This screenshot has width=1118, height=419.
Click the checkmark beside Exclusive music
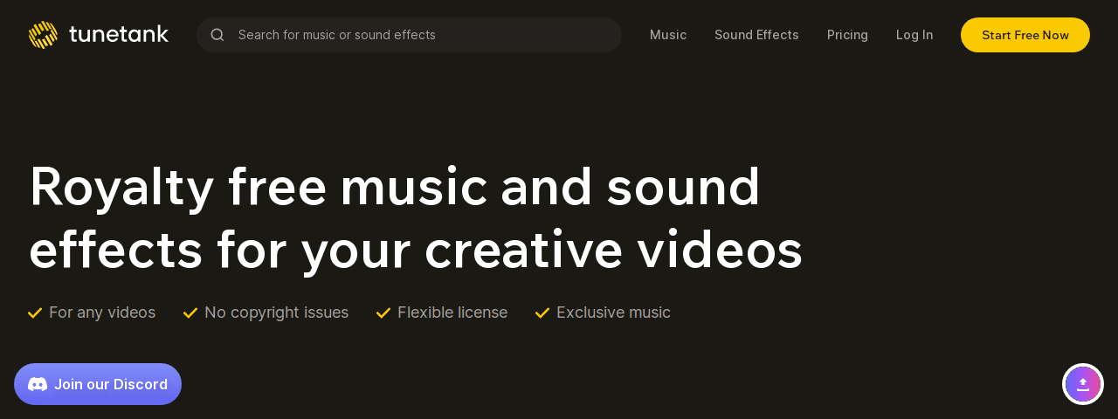coord(542,313)
